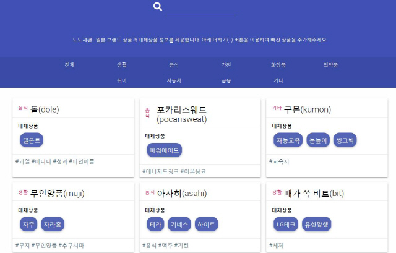Click the #후쿠시마 hashtag
Screen dimensions: 396x253
coord(71,246)
